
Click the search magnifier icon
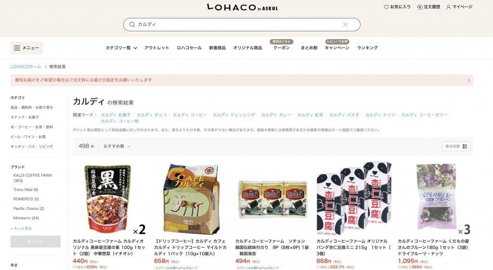132,25
